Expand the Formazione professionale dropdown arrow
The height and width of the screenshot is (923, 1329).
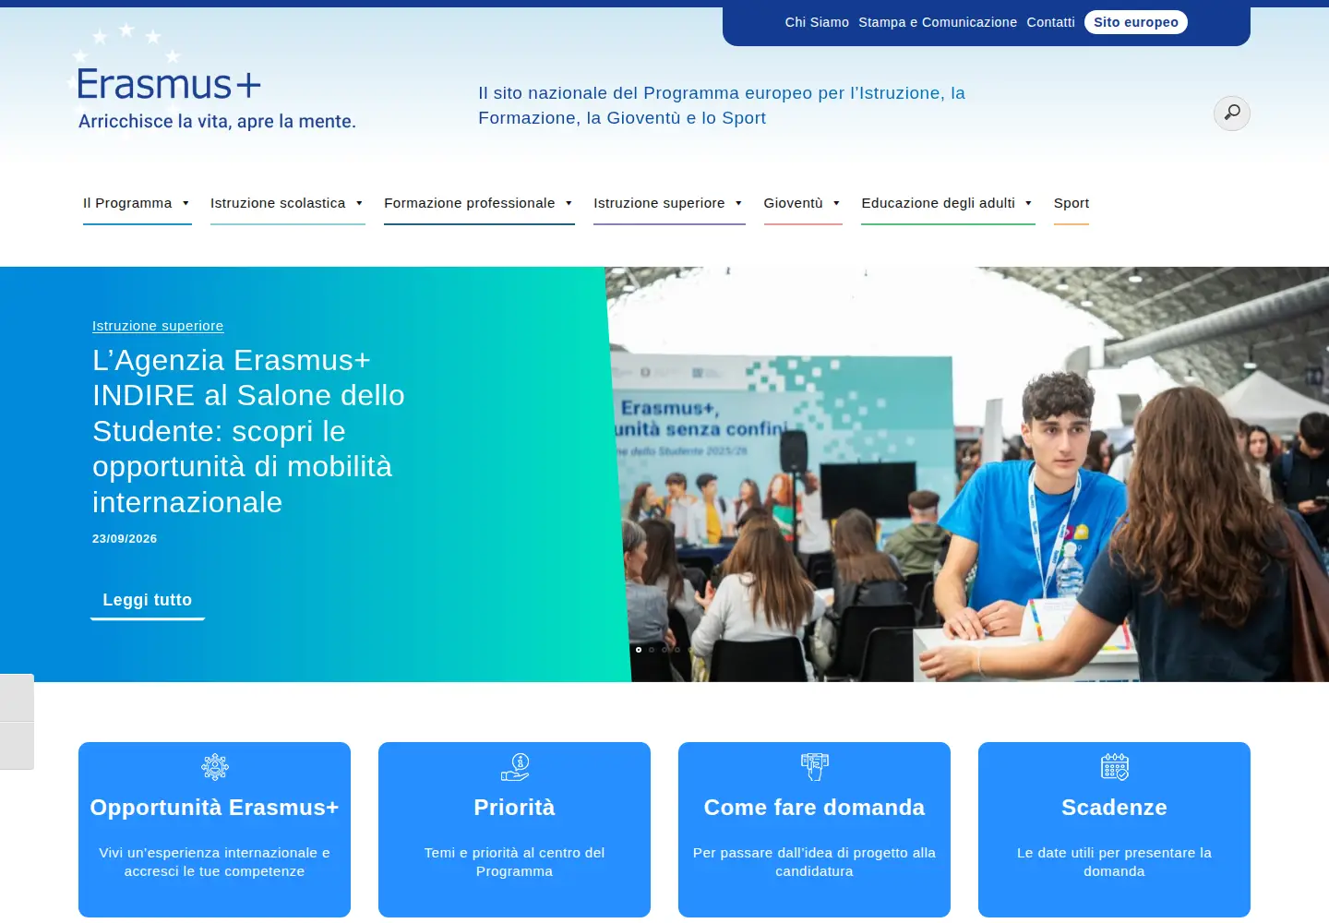click(x=569, y=203)
